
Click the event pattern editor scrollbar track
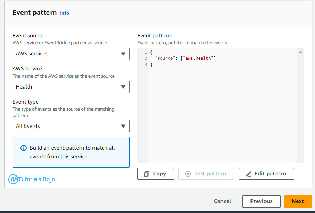tap(301, 109)
